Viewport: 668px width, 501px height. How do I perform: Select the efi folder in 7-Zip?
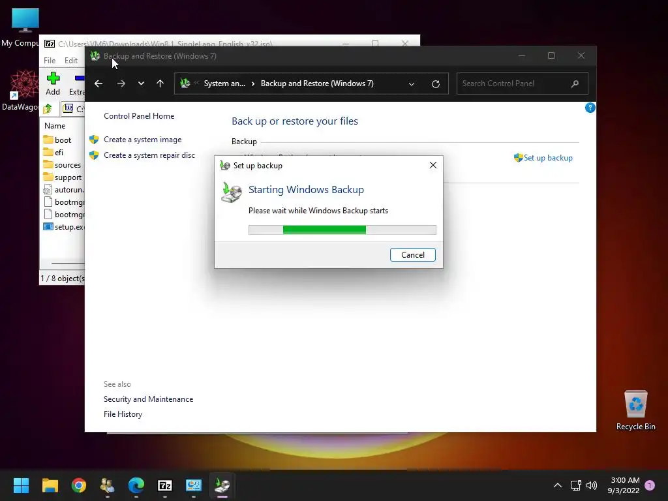[x=59, y=153]
